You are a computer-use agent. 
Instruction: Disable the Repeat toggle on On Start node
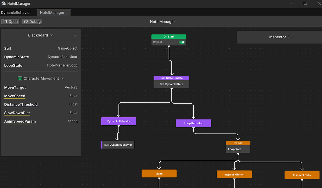click(181, 42)
